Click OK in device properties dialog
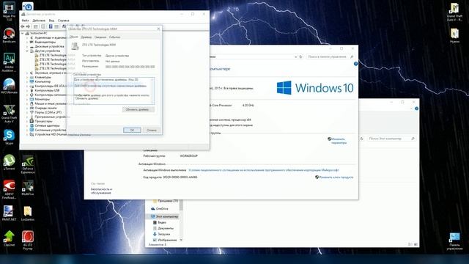Screen dimensions: 469x264 coord(132,131)
